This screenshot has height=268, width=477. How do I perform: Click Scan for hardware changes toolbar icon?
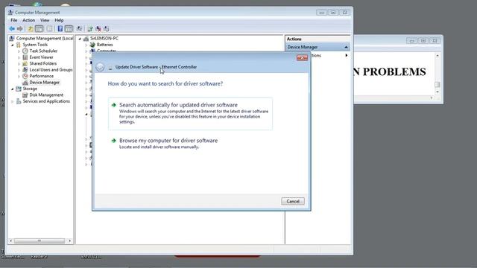pos(79,29)
